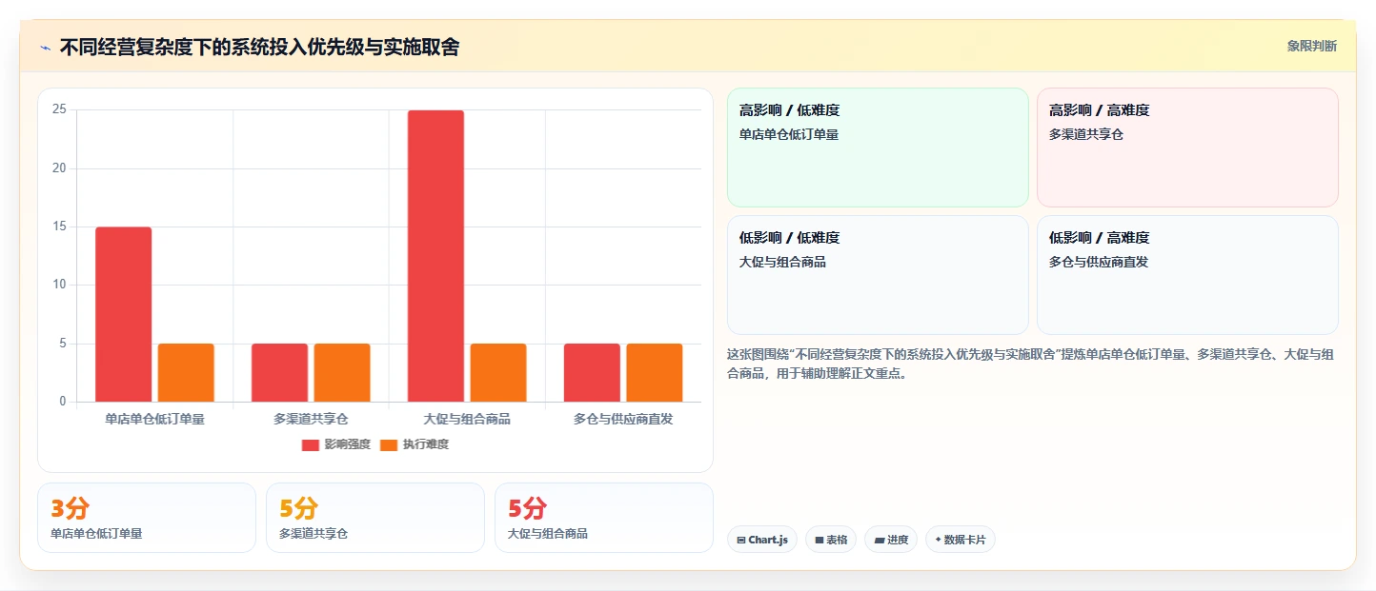Open the 低影响 / 高难度 quadrant card
The height and width of the screenshot is (591, 1376).
pos(1187,275)
